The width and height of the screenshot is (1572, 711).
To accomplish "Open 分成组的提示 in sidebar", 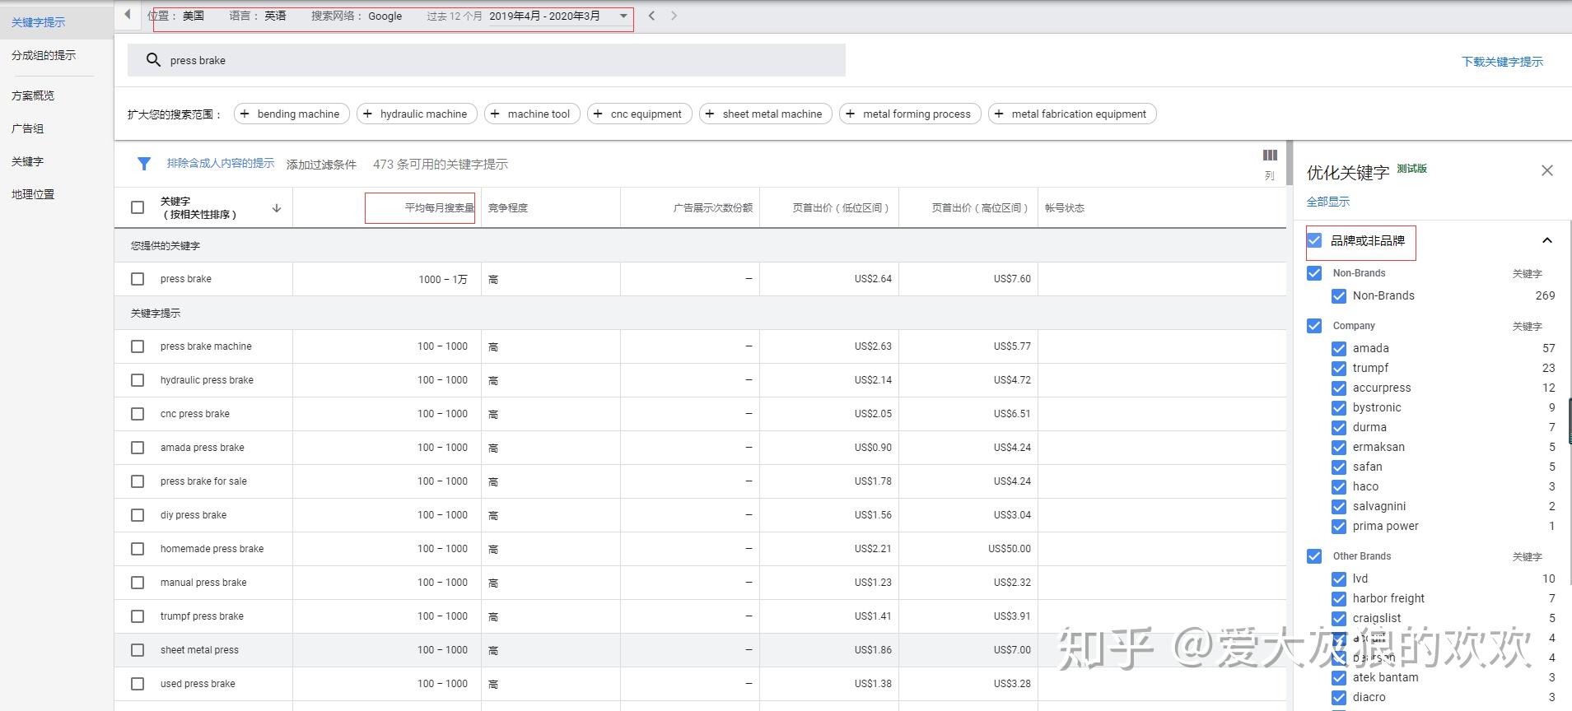I will tap(44, 55).
